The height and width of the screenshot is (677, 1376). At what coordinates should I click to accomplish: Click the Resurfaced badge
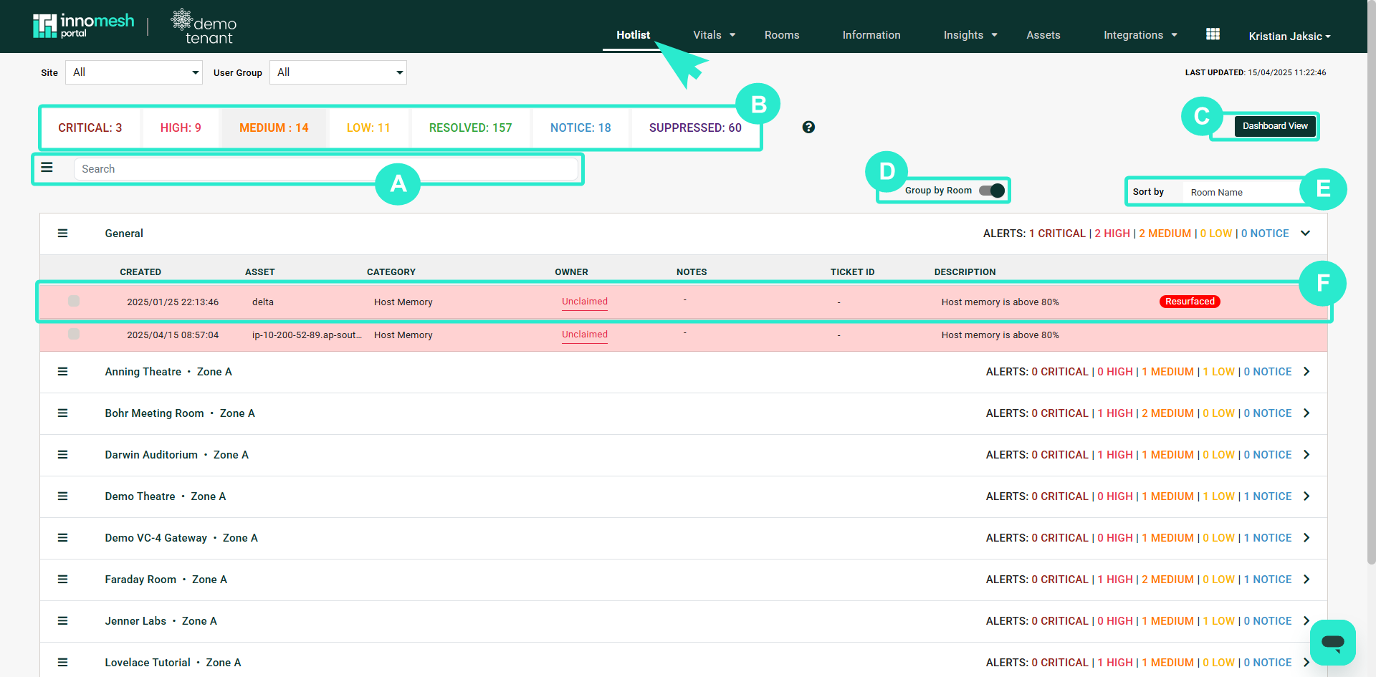pyautogui.click(x=1190, y=302)
